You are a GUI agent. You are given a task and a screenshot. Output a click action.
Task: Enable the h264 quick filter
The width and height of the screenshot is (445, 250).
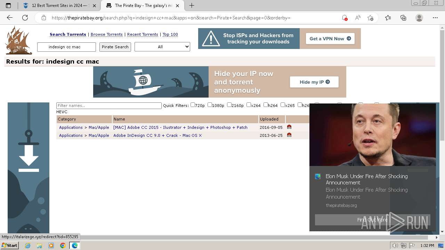coord(266,105)
